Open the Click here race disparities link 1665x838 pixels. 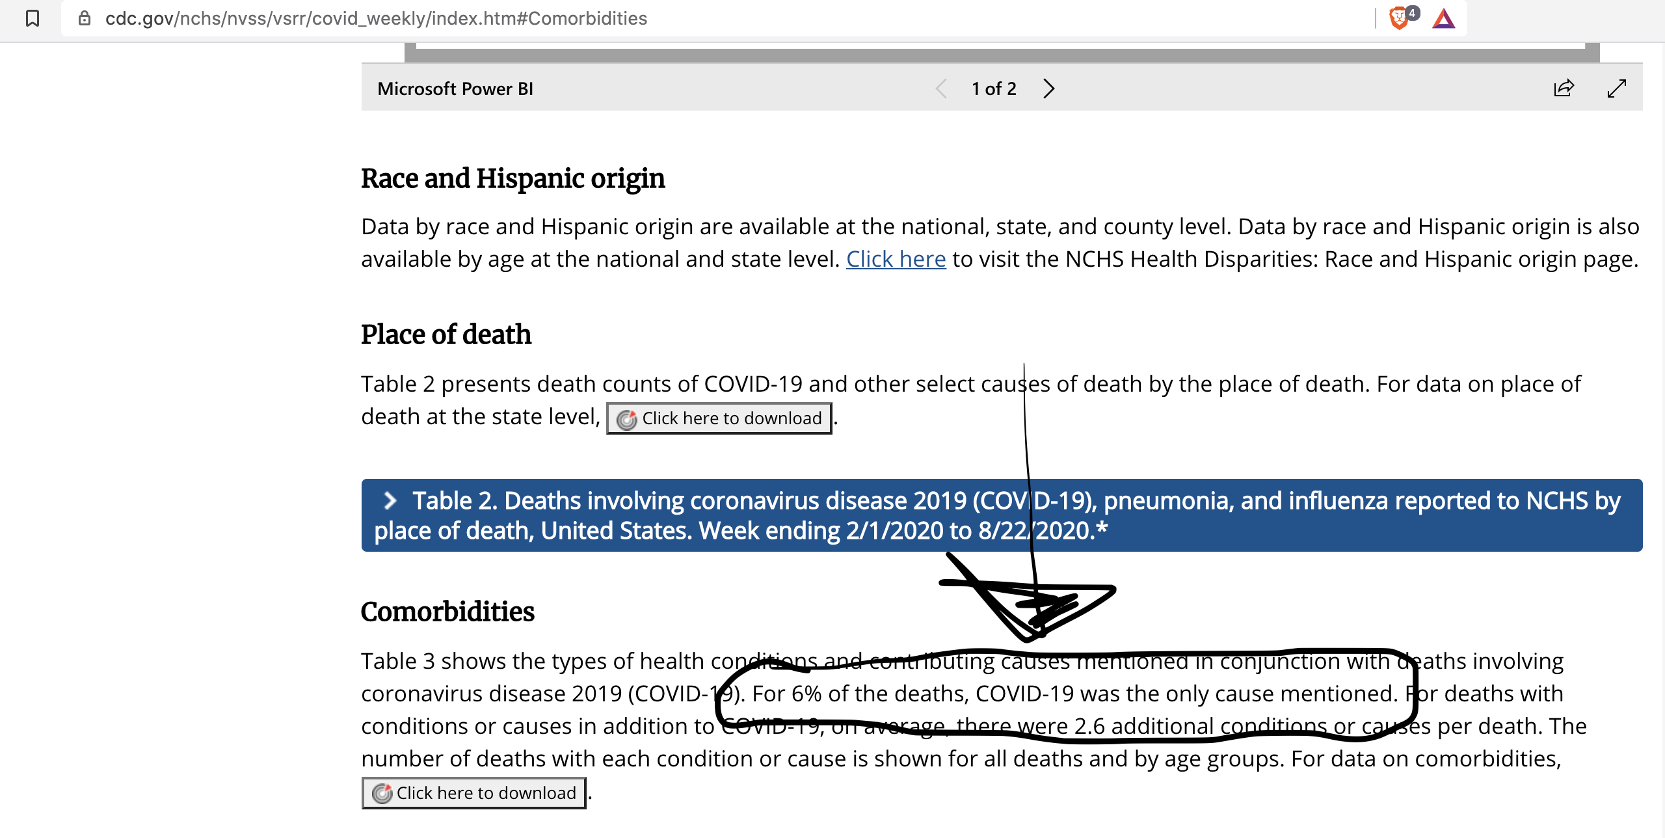coord(896,259)
